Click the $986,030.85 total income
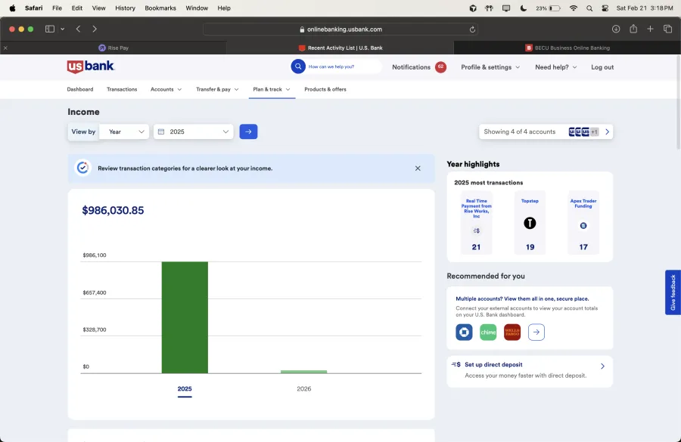Image resolution: width=681 pixels, height=442 pixels. (x=113, y=210)
